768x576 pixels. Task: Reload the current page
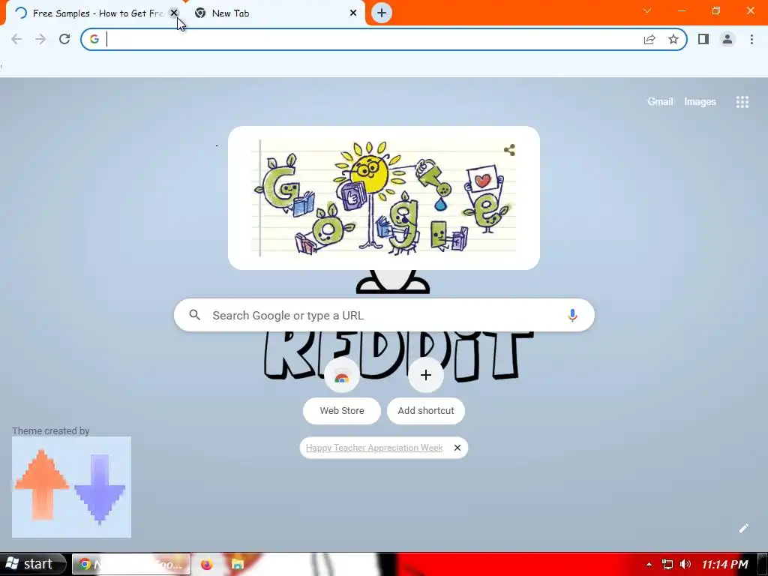[x=64, y=39]
